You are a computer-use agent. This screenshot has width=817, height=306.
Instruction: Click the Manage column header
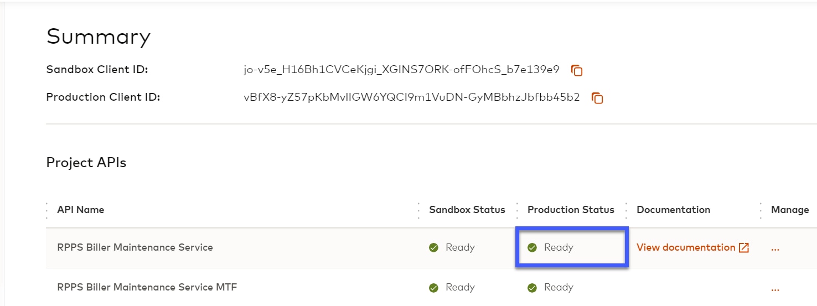(x=790, y=210)
